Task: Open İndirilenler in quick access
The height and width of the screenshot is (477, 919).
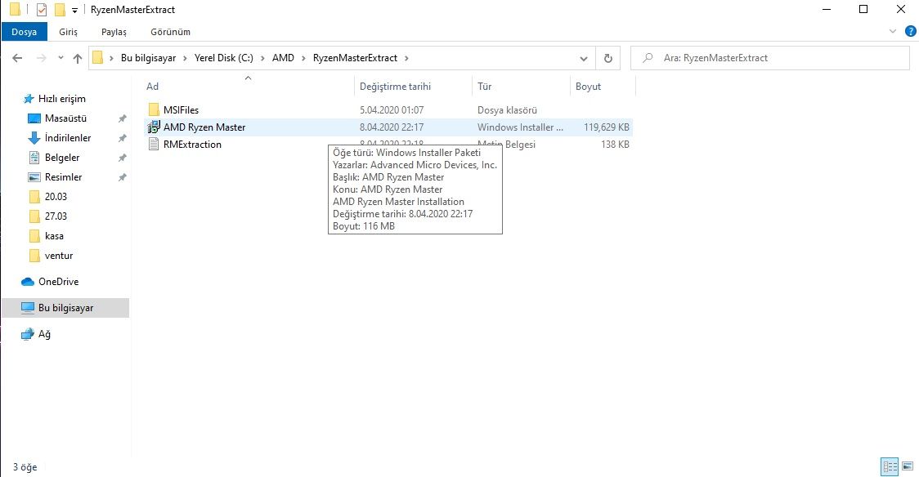Action: [x=67, y=137]
